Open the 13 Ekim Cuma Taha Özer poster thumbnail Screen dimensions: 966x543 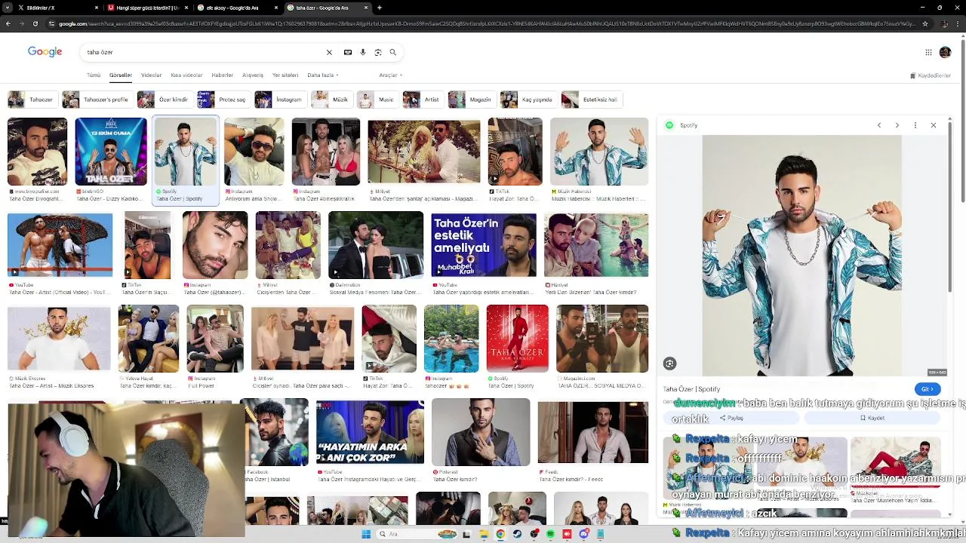111,152
